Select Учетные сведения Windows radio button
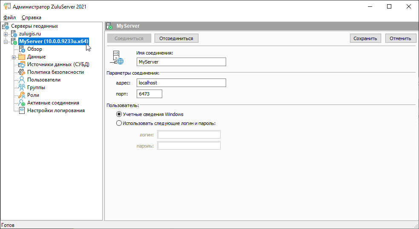The width and height of the screenshot is (419, 229). pyautogui.click(x=119, y=114)
